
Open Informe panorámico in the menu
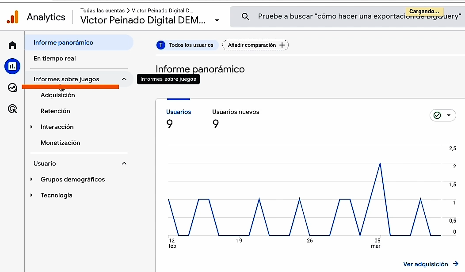click(x=79, y=42)
